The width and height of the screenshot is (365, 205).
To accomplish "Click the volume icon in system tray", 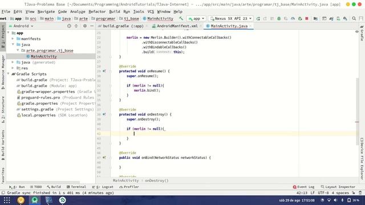I will [x=335, y=200].
